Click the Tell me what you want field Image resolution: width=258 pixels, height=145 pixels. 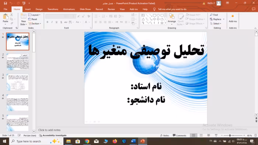coord(172,9)
